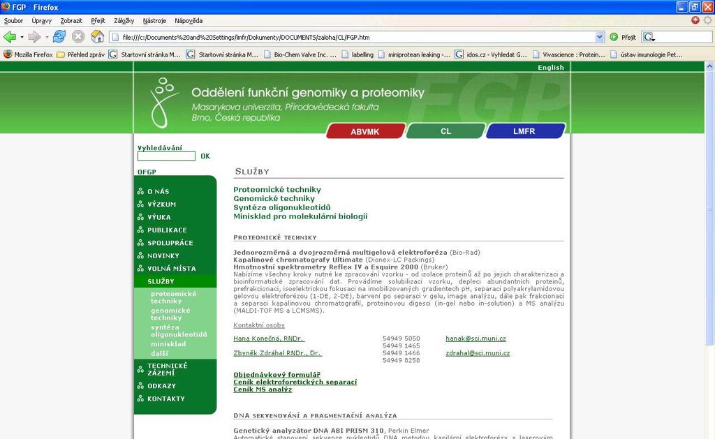
Task: Open Ceník MS analýz link
Action: click(x=263, y=389)
